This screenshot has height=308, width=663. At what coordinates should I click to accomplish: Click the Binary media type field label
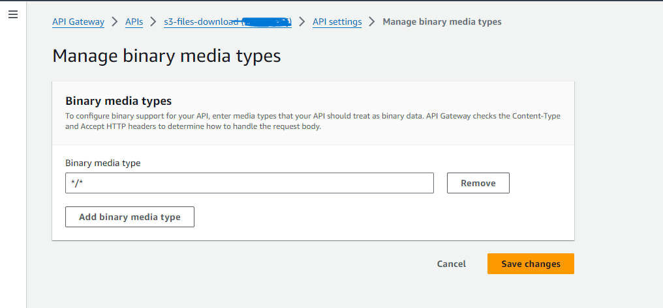click(x=103, y=163)
